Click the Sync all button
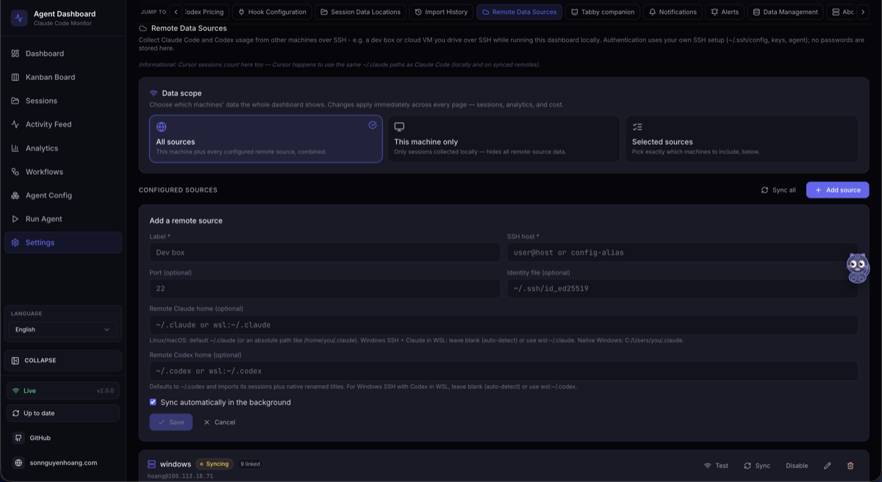The height and width of the screenshot is (482, 882). click(x=778, y=190)
